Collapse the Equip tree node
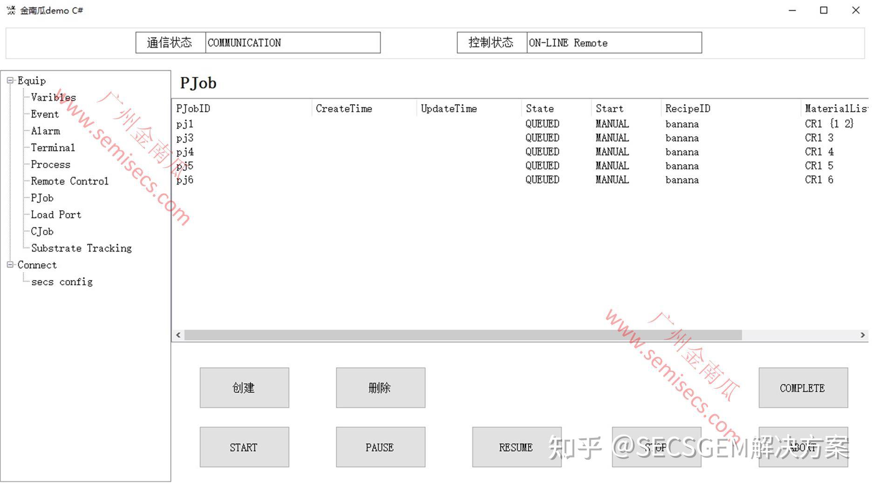Image resolution: width=872 pixels, height=483 pixels. pos(10,80)
